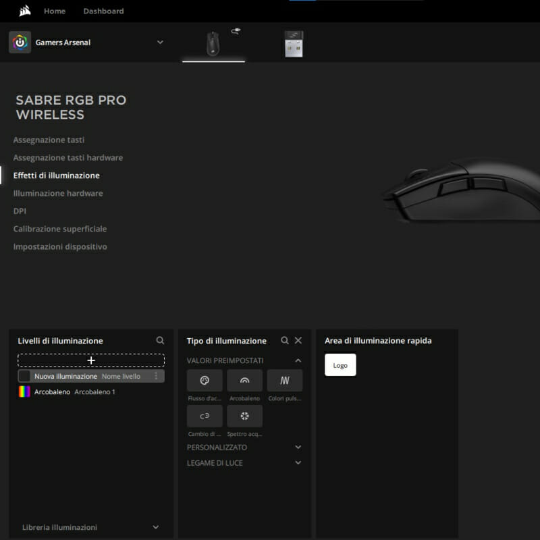Click the USB cable connection icon
Screen dimensions: 540x540
pyautogui.click(x=236, y=31)
